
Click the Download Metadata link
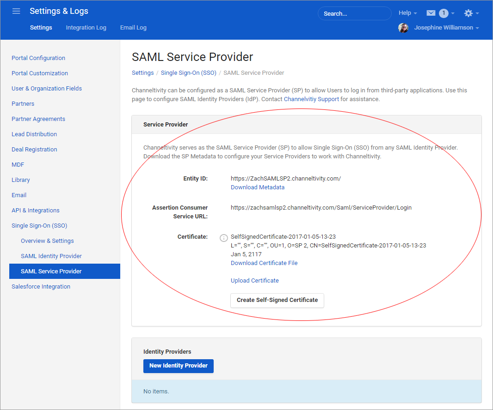(x=258, y=187)
